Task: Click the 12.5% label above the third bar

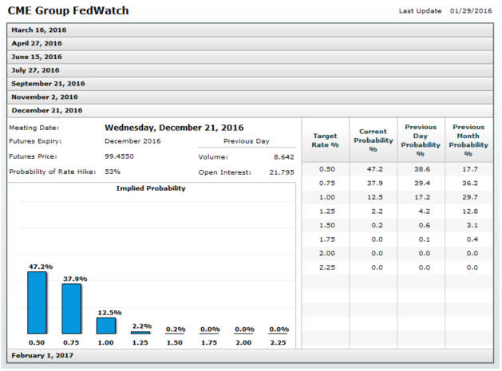Action: [x=109, y=313]
